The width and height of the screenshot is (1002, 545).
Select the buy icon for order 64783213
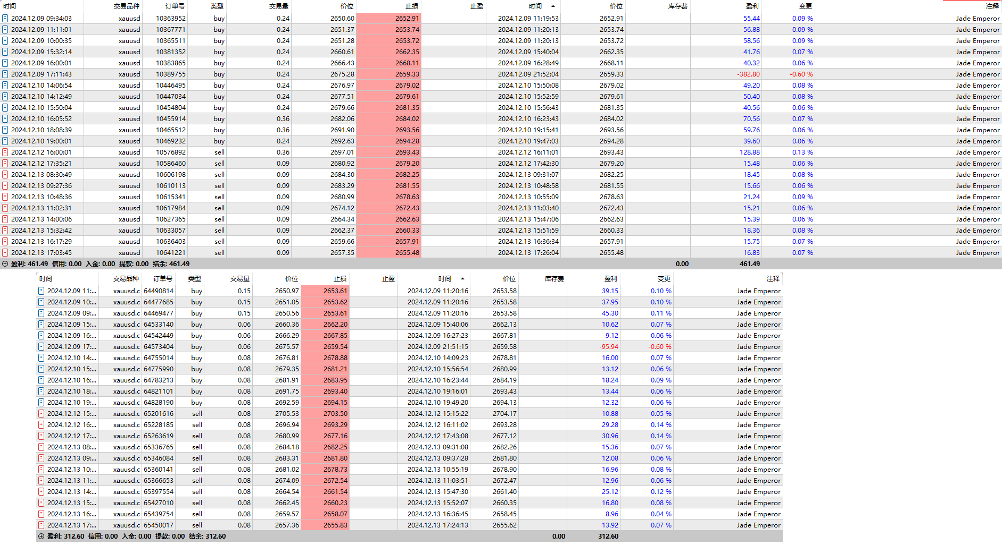41,380
